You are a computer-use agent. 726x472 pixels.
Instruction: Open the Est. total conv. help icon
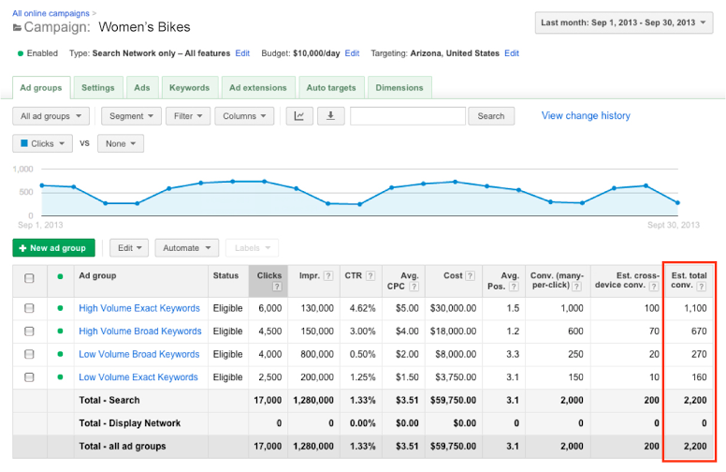pyautogui.click(x=702, y=287)
